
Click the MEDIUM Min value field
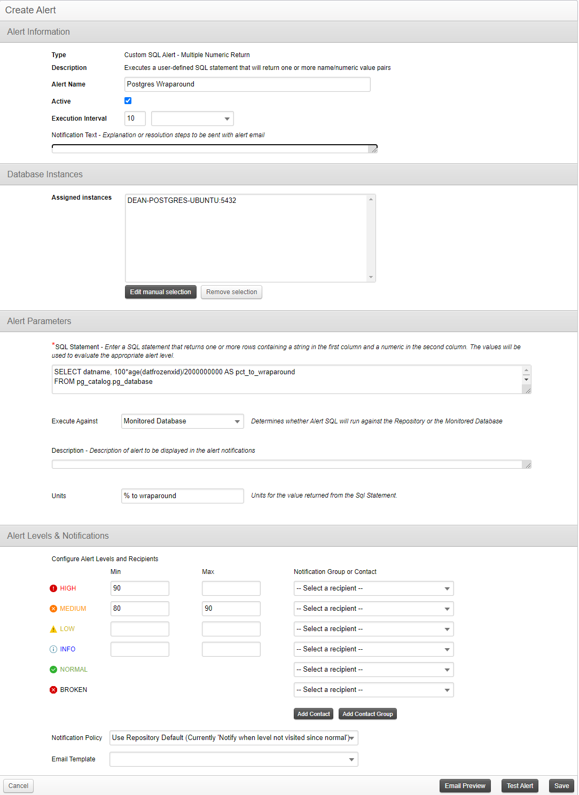(140, 609)
